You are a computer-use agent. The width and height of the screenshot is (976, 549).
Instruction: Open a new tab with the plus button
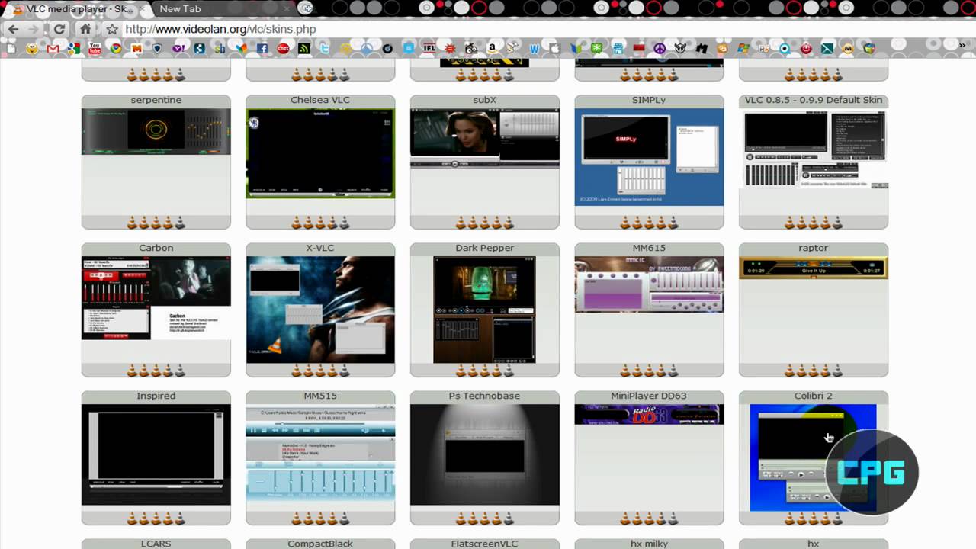pos(306,8)
